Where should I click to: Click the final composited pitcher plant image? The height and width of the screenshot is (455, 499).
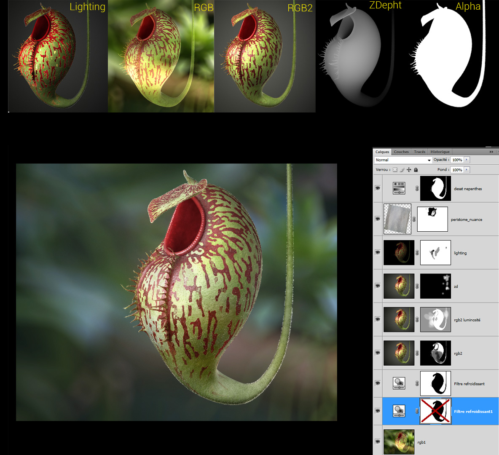pyautogui.click(x=177, y=292)
